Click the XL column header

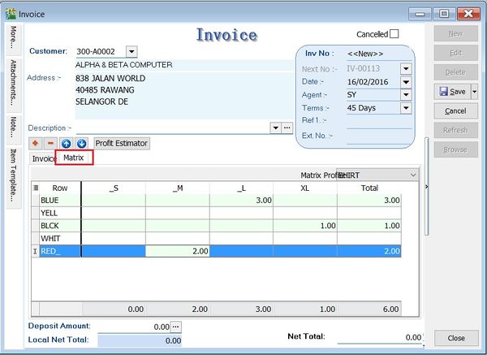(305, 188)
